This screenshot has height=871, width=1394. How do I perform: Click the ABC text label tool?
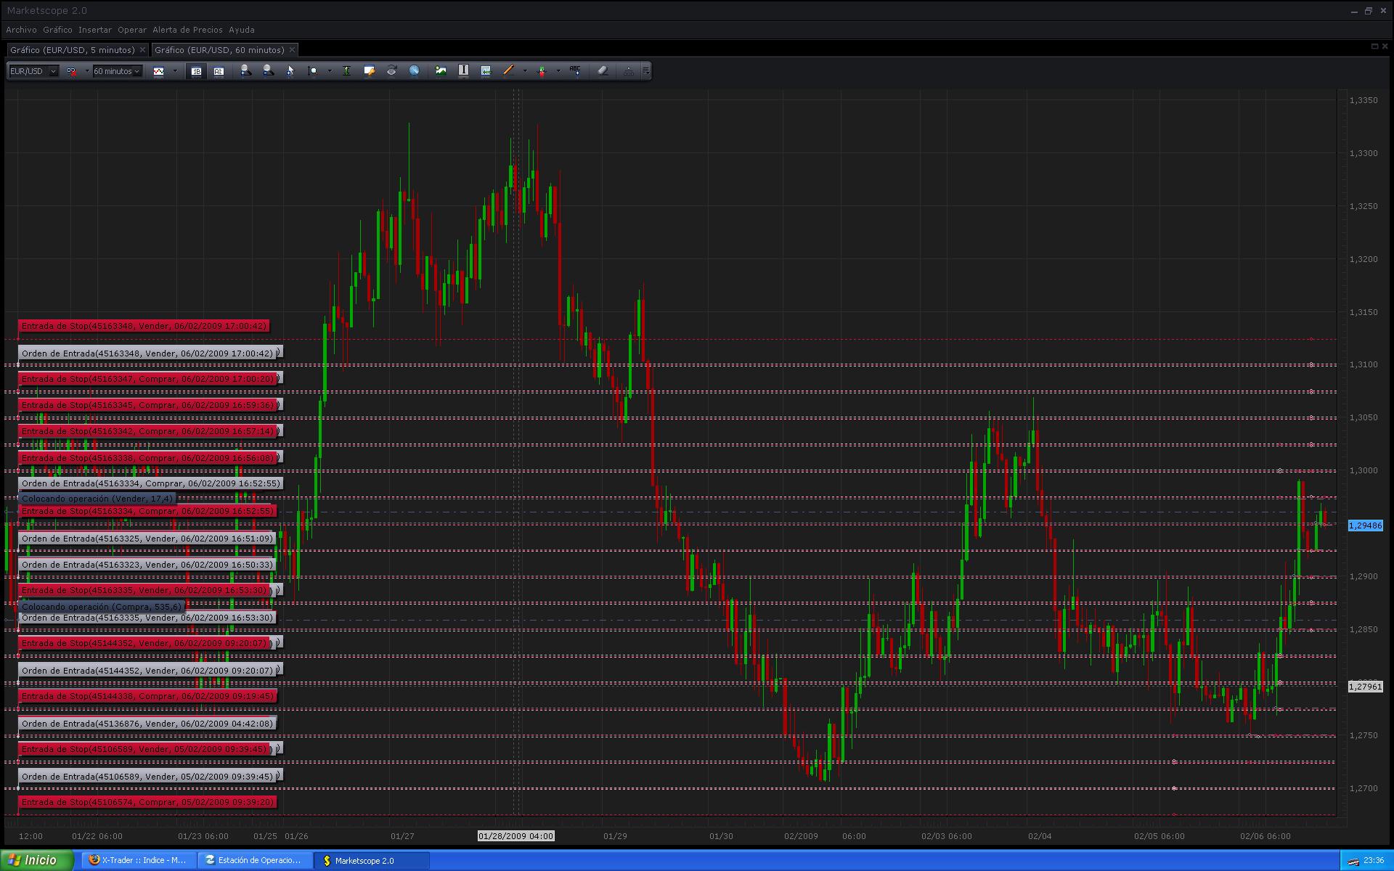point(575,70)
